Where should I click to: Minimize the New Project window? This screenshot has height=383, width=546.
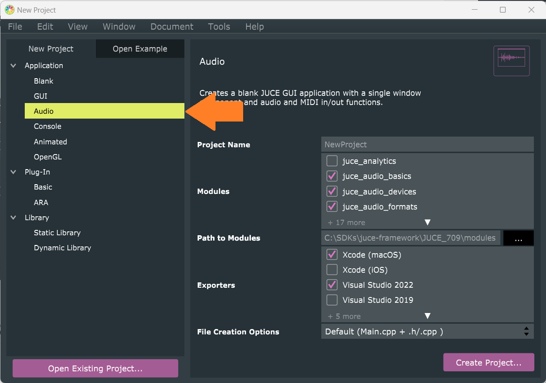tap(474, 10)
